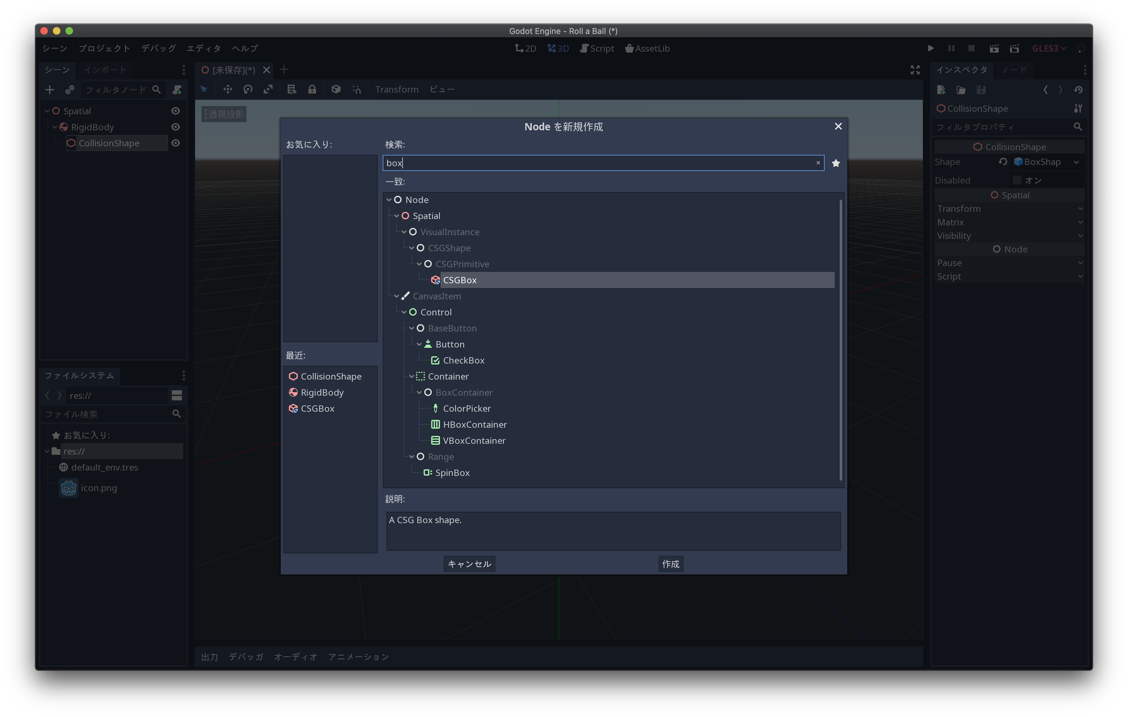Viewport: 1128px width, 717px height.
Task: Click the distraction free mode icon
Action: tap(915, 70)
